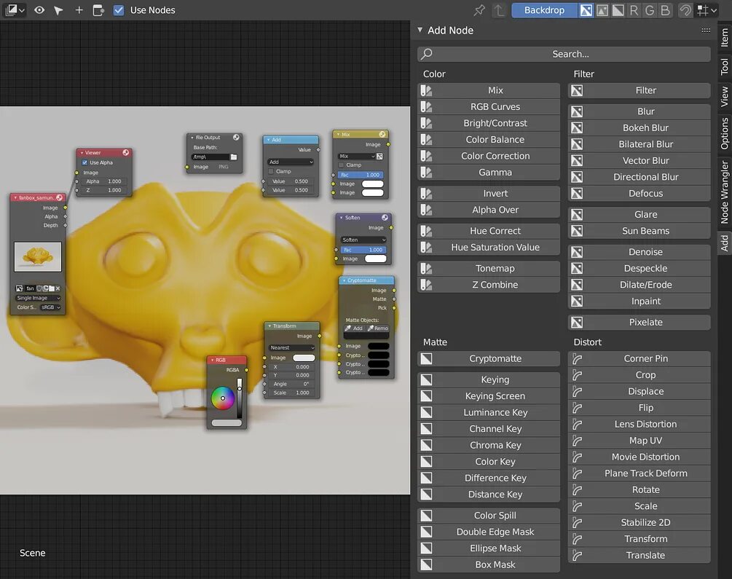The image size is (732, 579).
Task: Click the folder icon in File Output node
Action: click(x=234, y=157)
